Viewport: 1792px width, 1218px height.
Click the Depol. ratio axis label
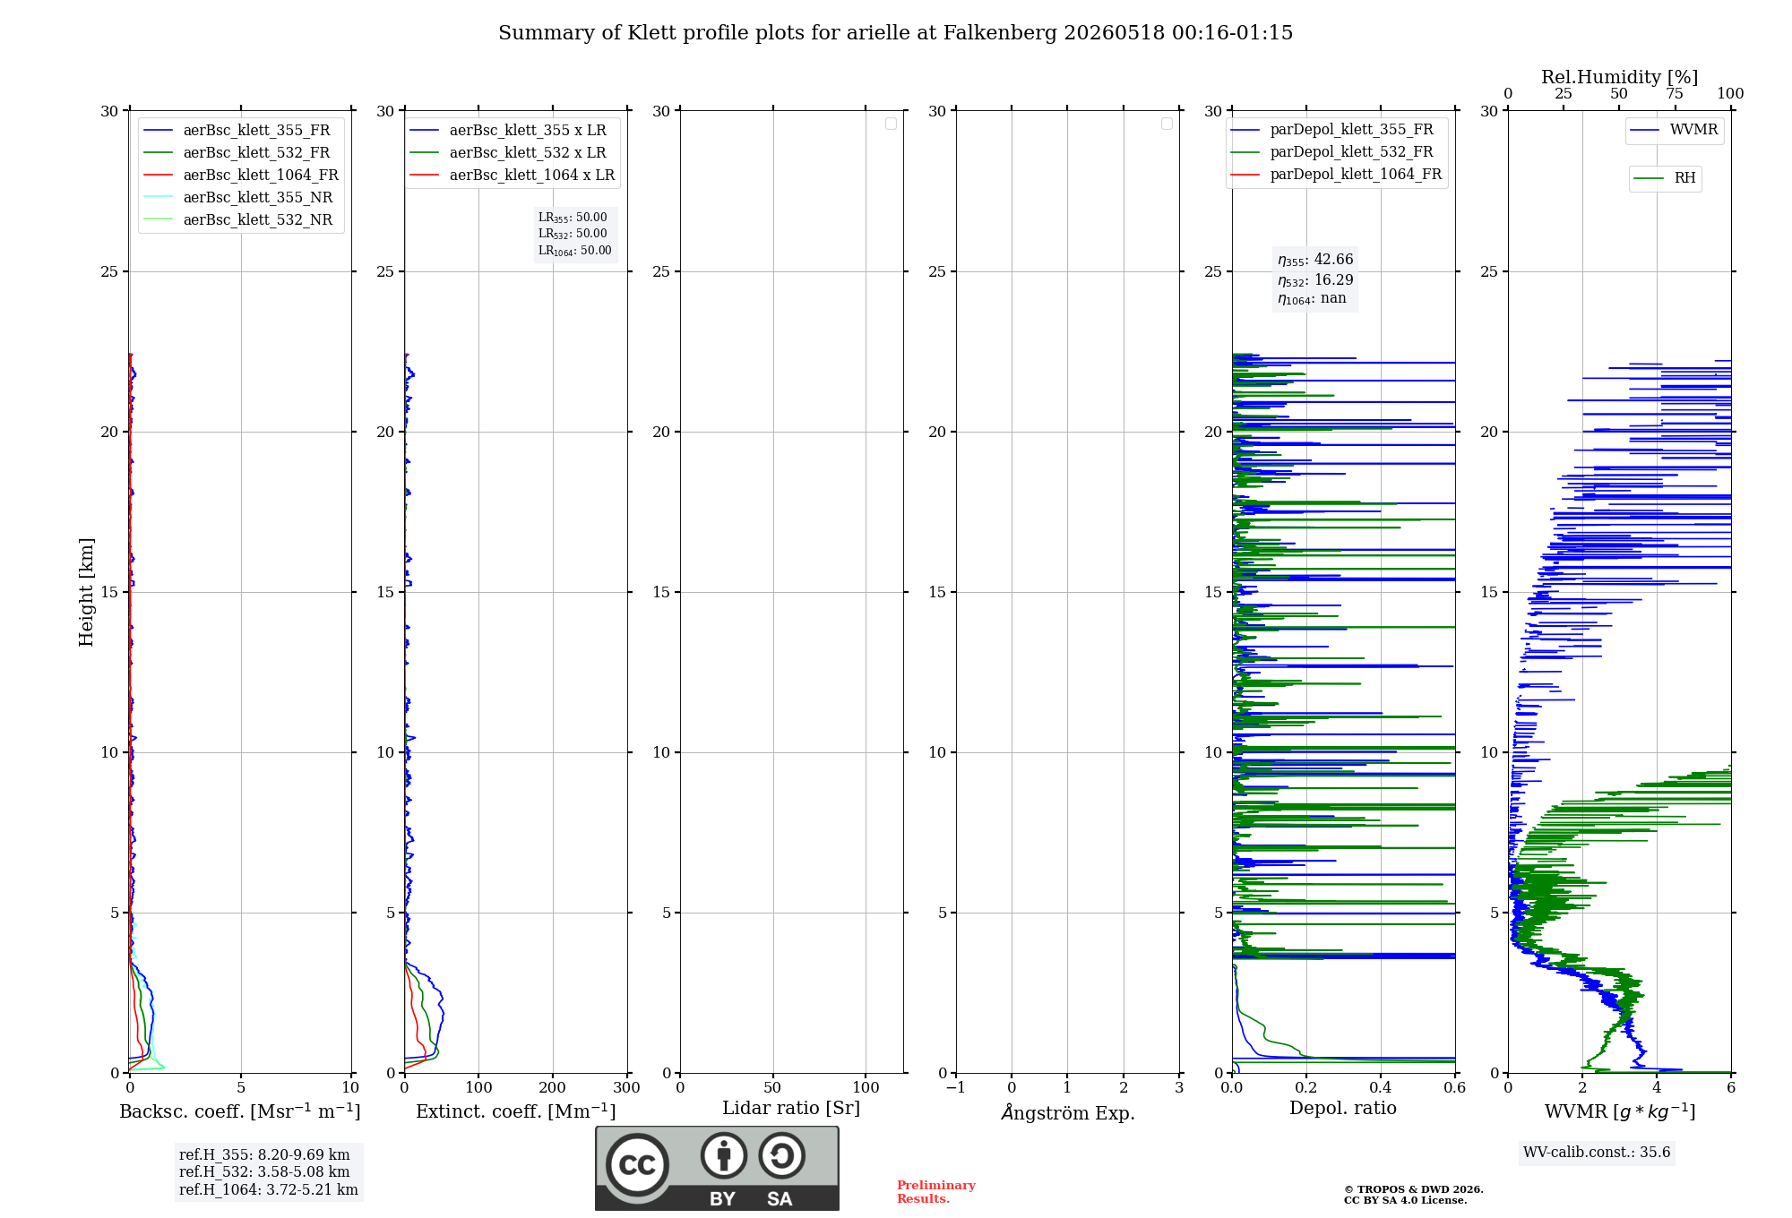coord(1343,1109)
